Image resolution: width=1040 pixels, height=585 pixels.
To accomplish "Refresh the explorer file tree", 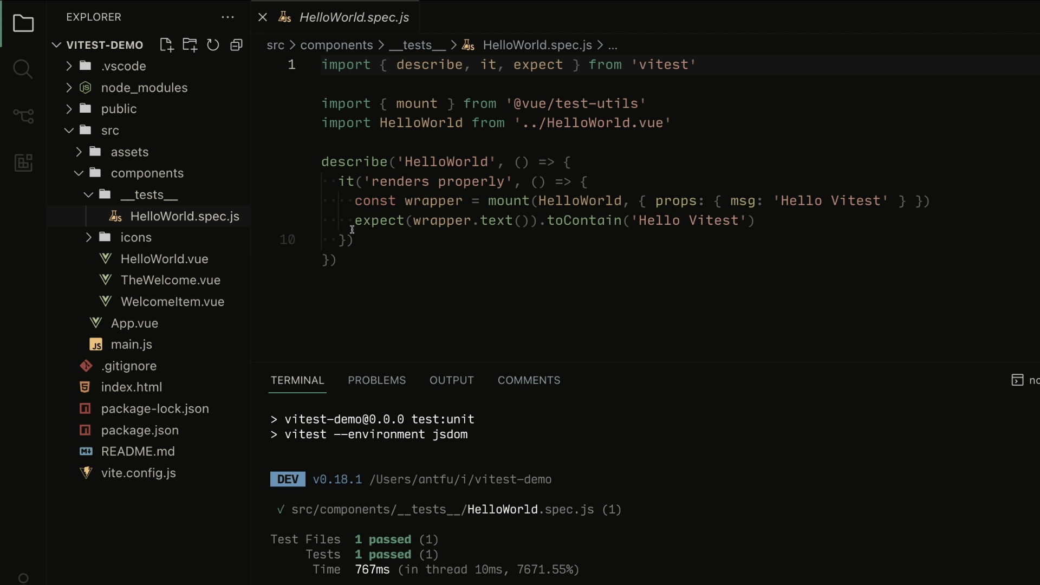I will tap(213, 45).
